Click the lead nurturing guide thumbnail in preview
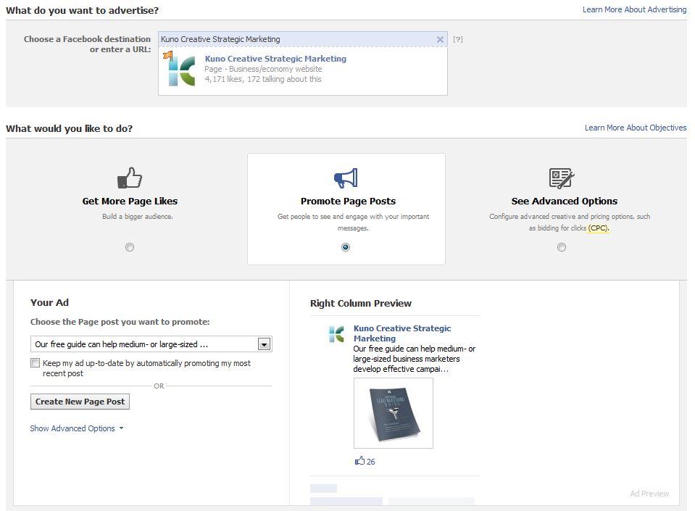Viewport: 695px width, 511px height. point(393,412)
